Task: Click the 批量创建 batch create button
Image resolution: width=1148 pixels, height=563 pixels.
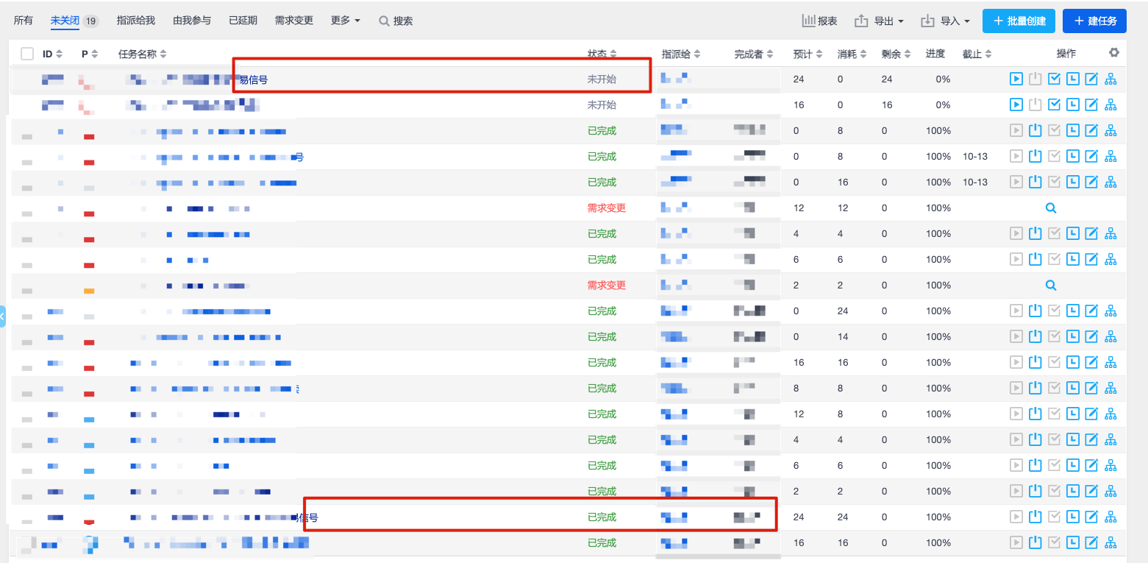Action: (x=1019, y=21)
